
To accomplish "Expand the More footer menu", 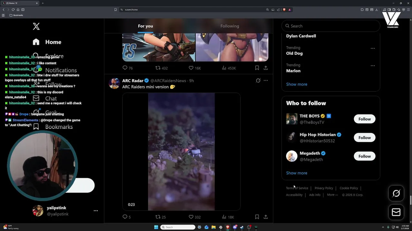I will (x=332, y=195).
